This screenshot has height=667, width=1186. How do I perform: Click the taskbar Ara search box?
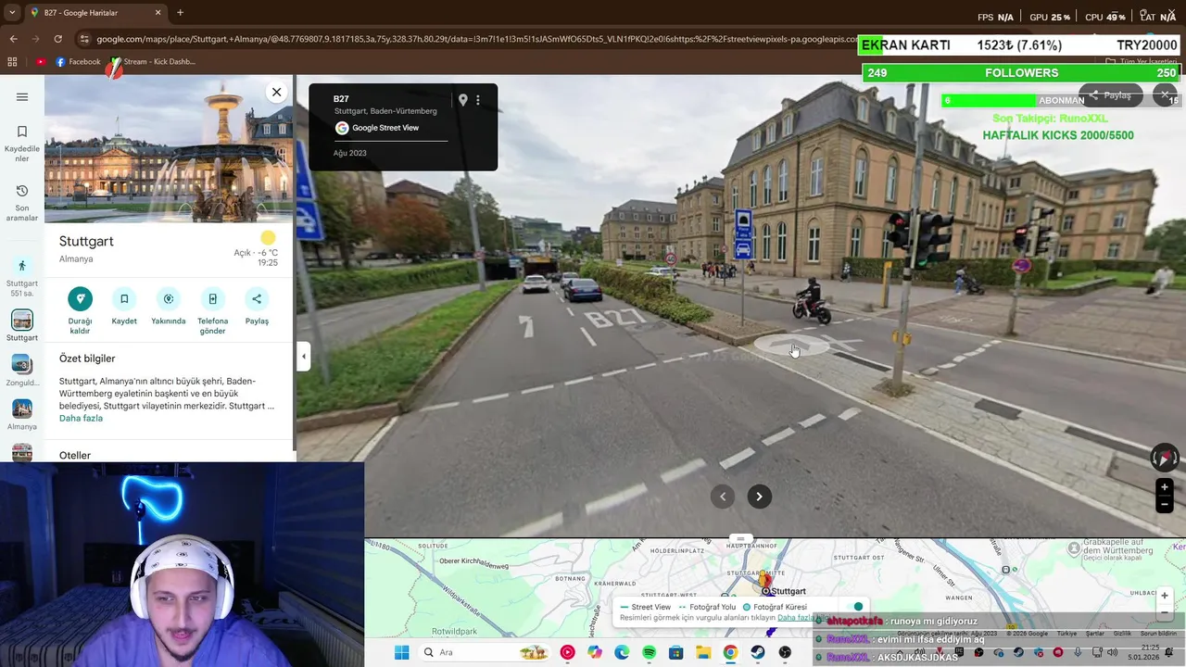tap(485, 652)
